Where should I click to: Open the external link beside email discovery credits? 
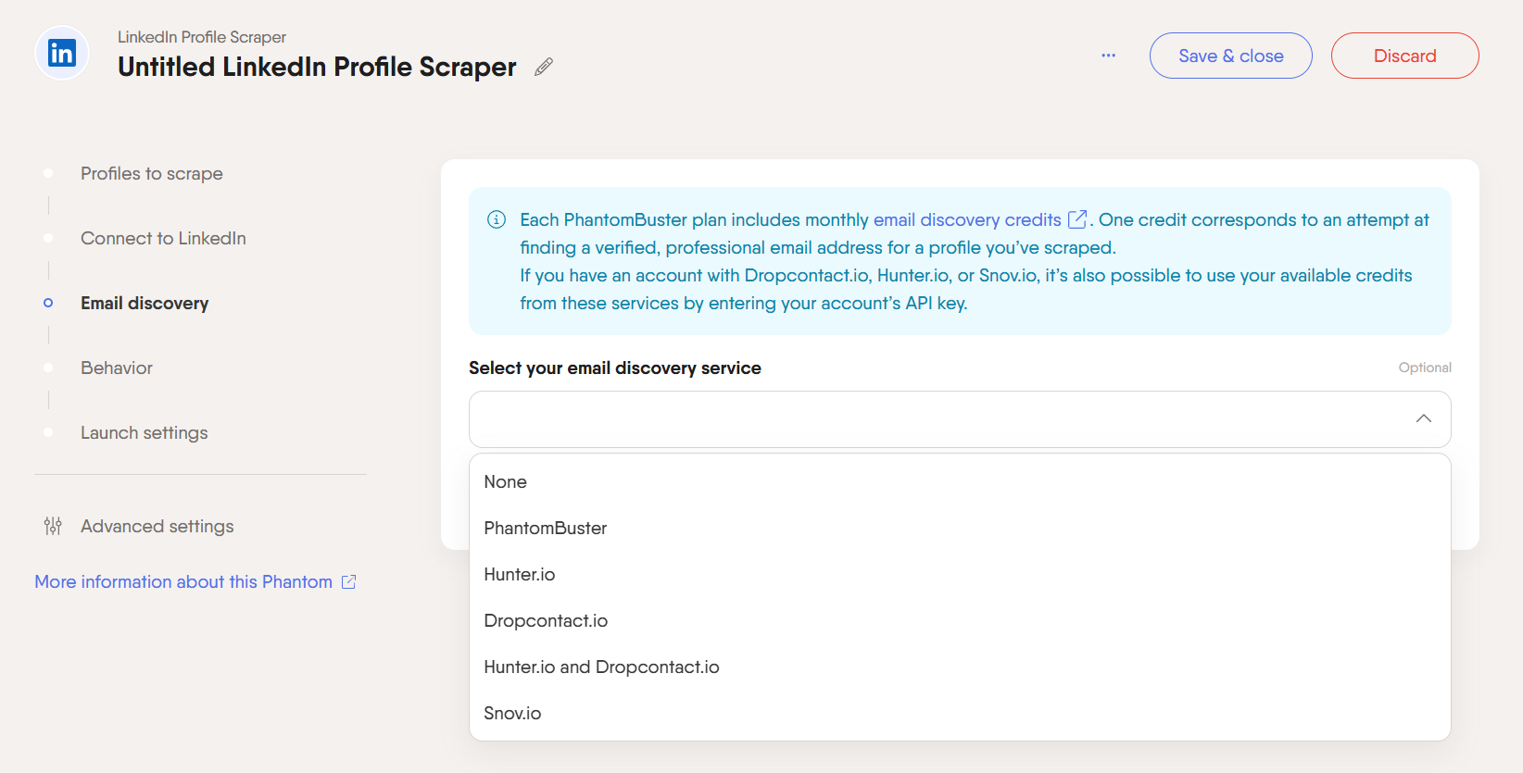click(x=1076, y=219)
